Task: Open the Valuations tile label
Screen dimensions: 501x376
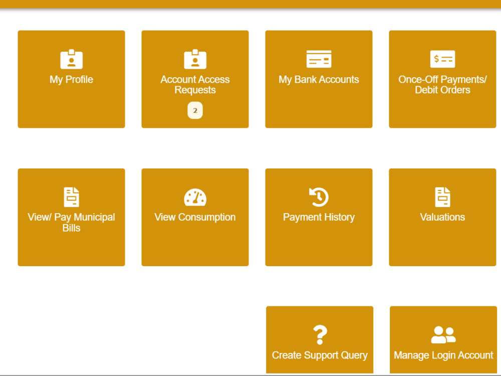Action: click(x=442, y=218)
